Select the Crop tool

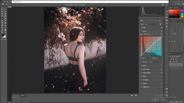tap(2, 14)
